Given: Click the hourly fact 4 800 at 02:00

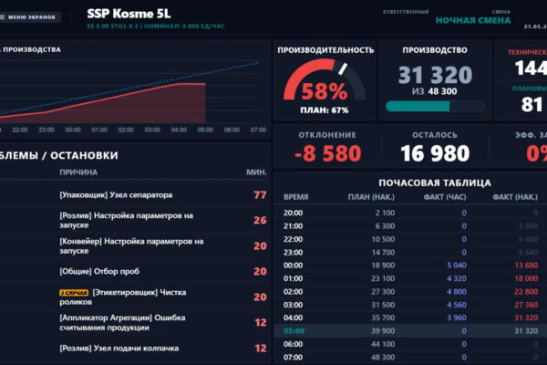Looking at the screenshot, I should 457,292.
